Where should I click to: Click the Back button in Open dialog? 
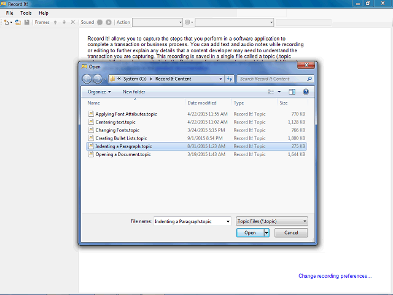87,79
